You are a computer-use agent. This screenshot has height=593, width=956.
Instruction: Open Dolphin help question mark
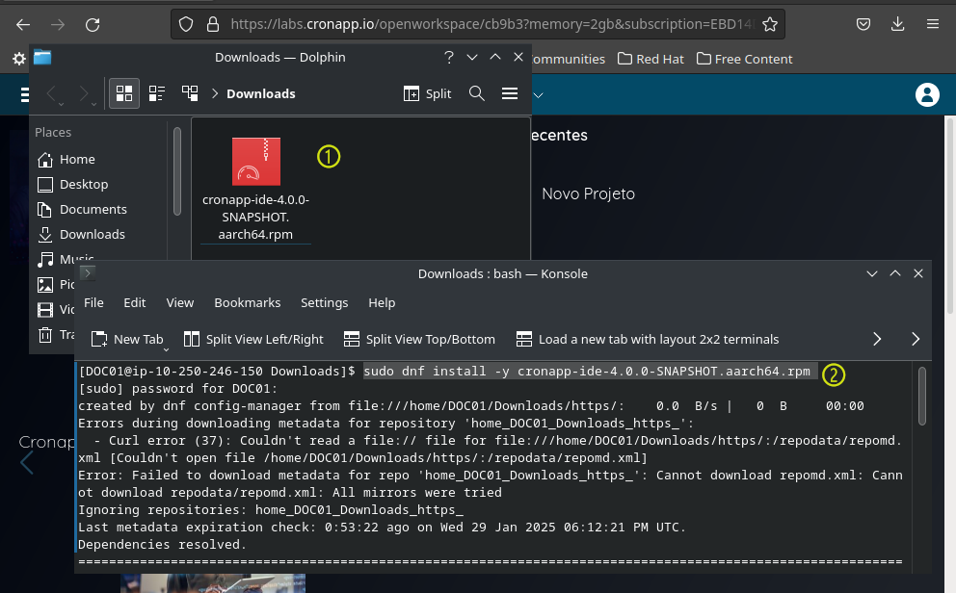click(x=449, y=57)
